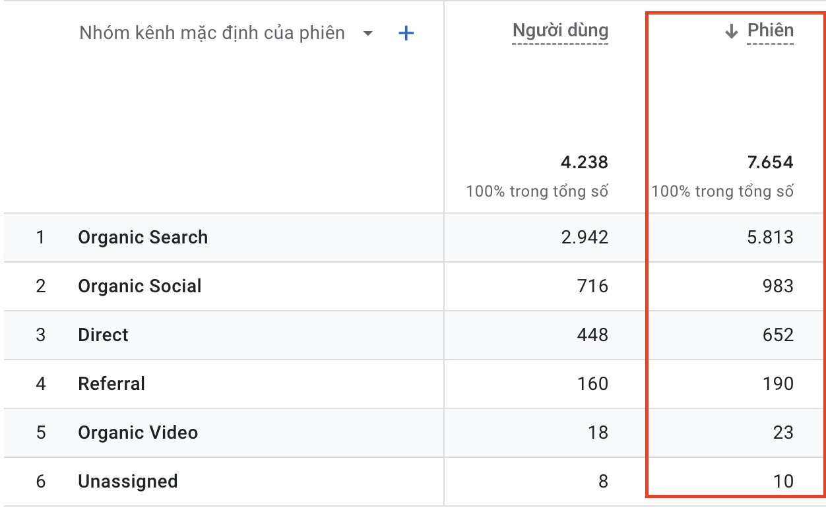826x508 pixels.
Task: Click the Unassigned channel row
Action: pos(127,482)
